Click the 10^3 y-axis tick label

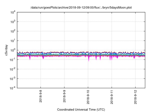pyautogui.click(x=13, y=22)
